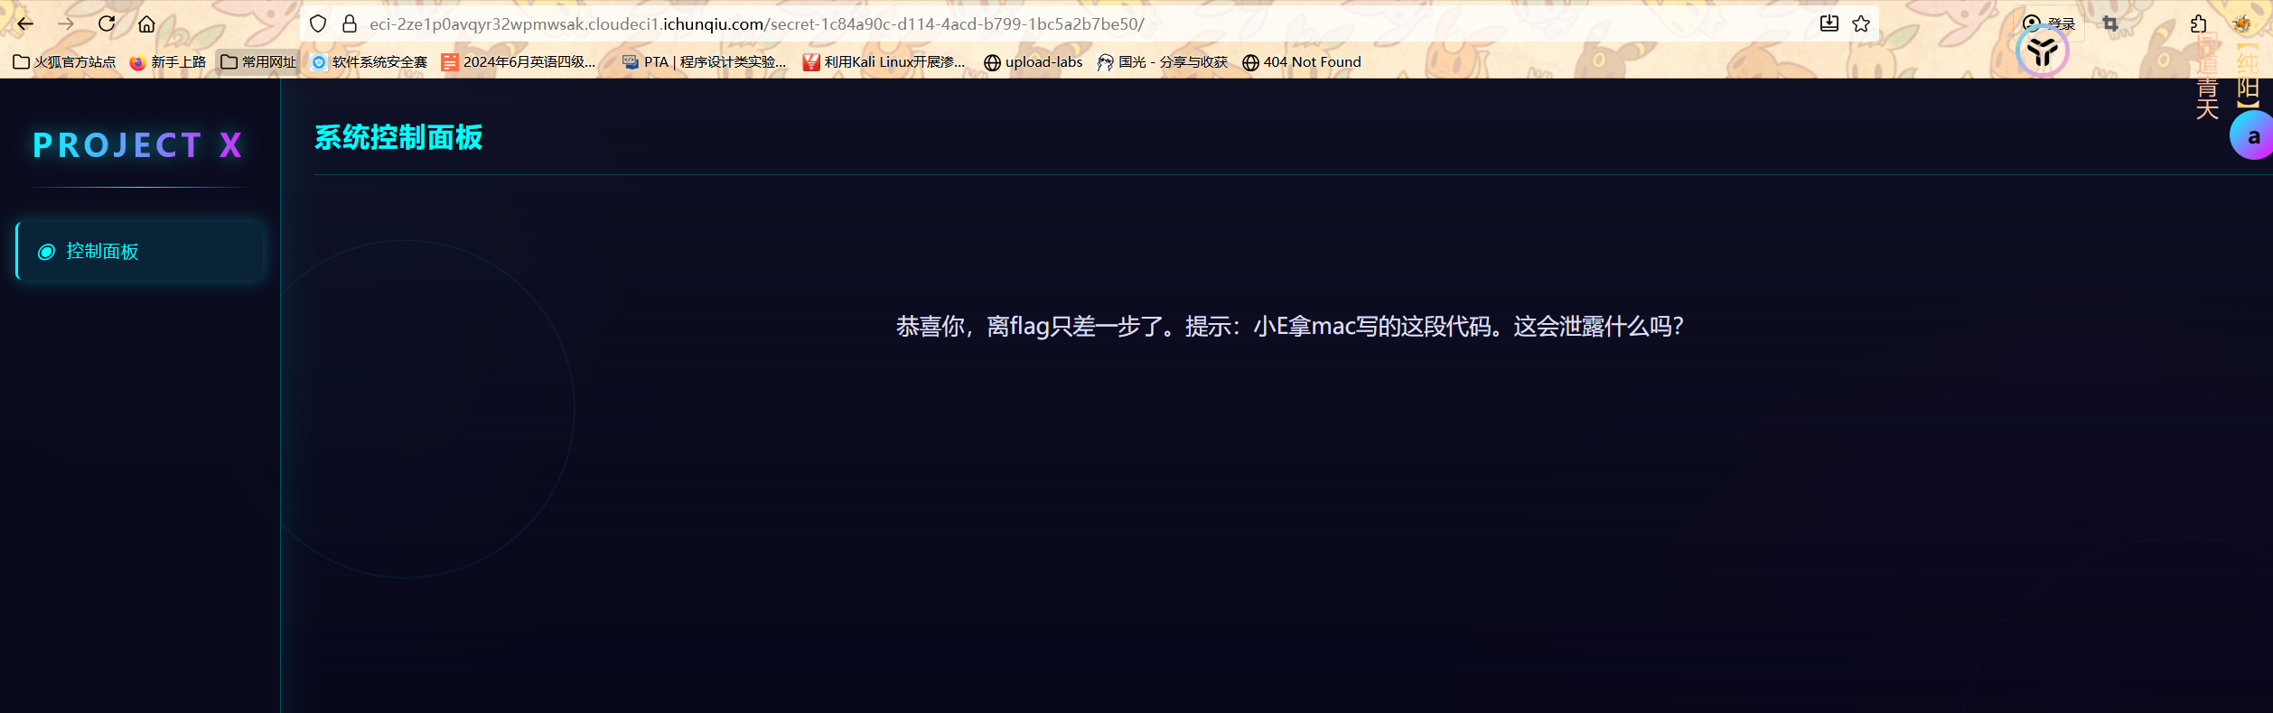Expand the 常用网址 bookmark folder

tap(258, 62)
